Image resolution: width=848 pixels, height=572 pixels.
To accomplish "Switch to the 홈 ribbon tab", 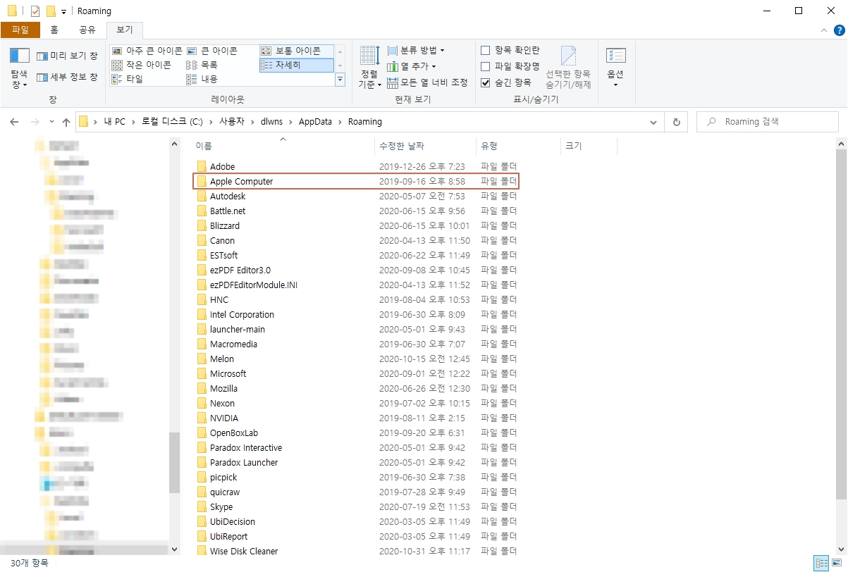I will [54, 30].
